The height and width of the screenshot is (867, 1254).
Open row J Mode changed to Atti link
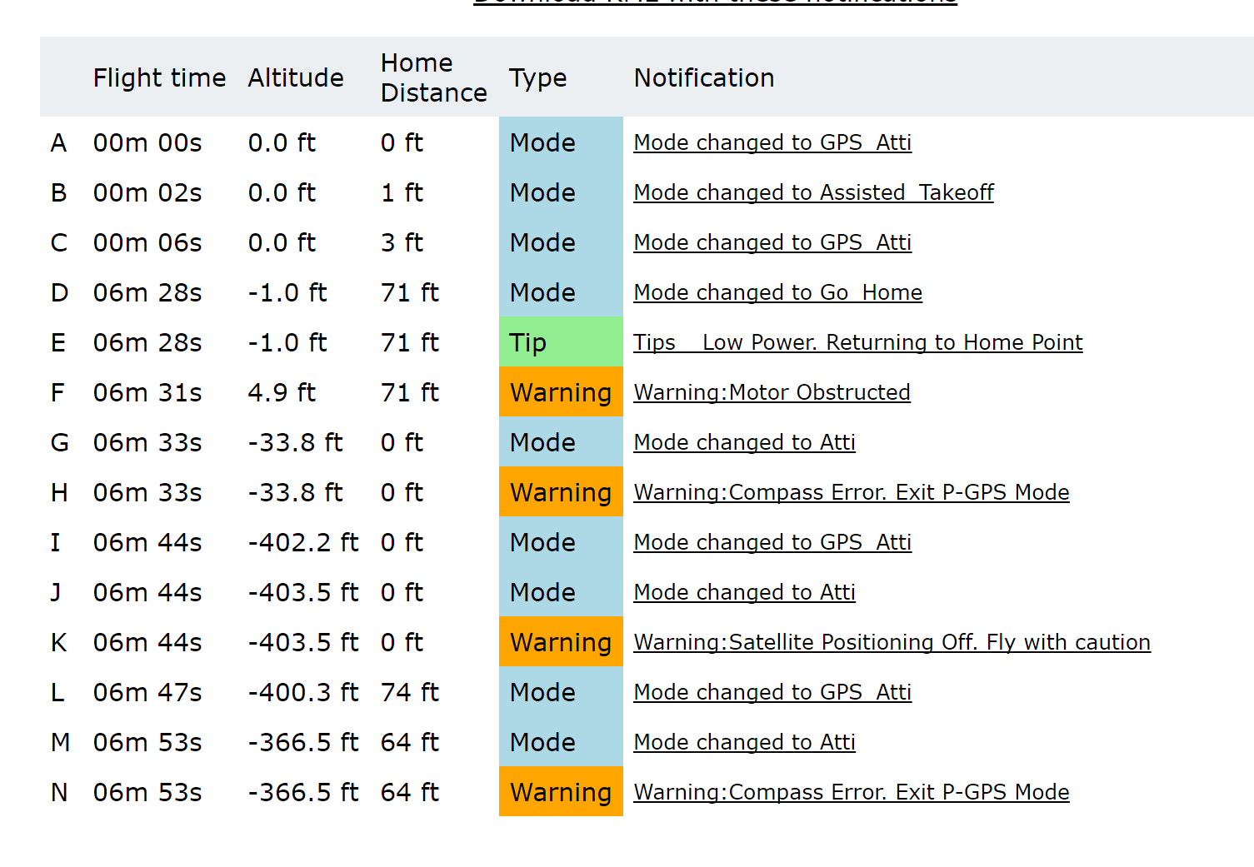(x=744, y=592)
